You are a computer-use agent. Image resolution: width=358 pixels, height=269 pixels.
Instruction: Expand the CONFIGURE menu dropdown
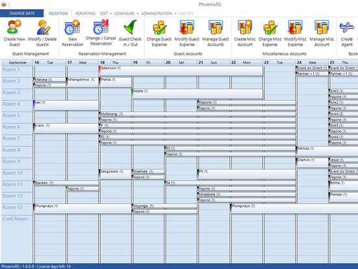click(126, 14)
